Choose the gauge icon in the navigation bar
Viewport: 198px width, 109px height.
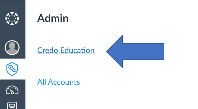(12, 90)
